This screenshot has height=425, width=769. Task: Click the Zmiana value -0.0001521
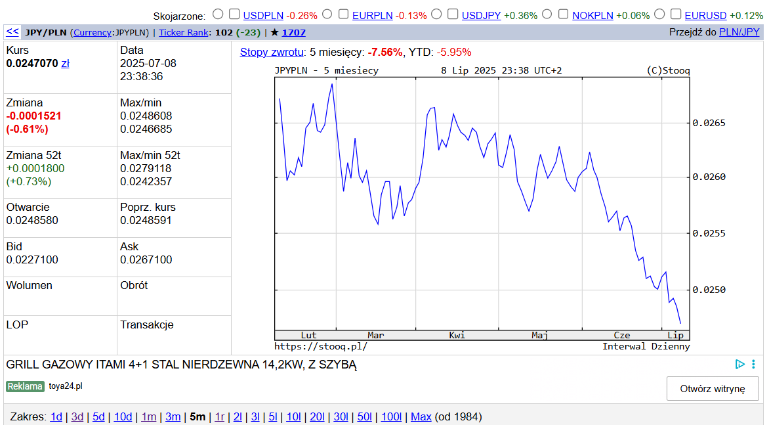point(34,116)
